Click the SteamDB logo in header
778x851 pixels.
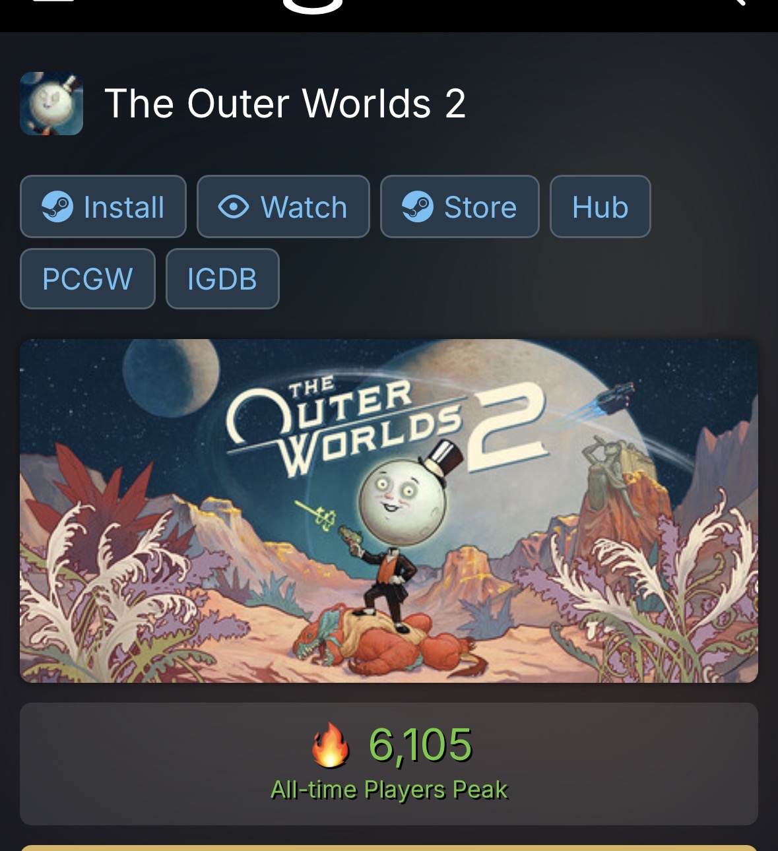click(x=313, y=5)
